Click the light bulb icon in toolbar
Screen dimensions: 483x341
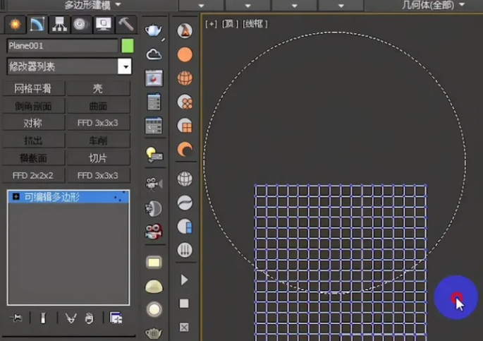(x=154, y=153)
